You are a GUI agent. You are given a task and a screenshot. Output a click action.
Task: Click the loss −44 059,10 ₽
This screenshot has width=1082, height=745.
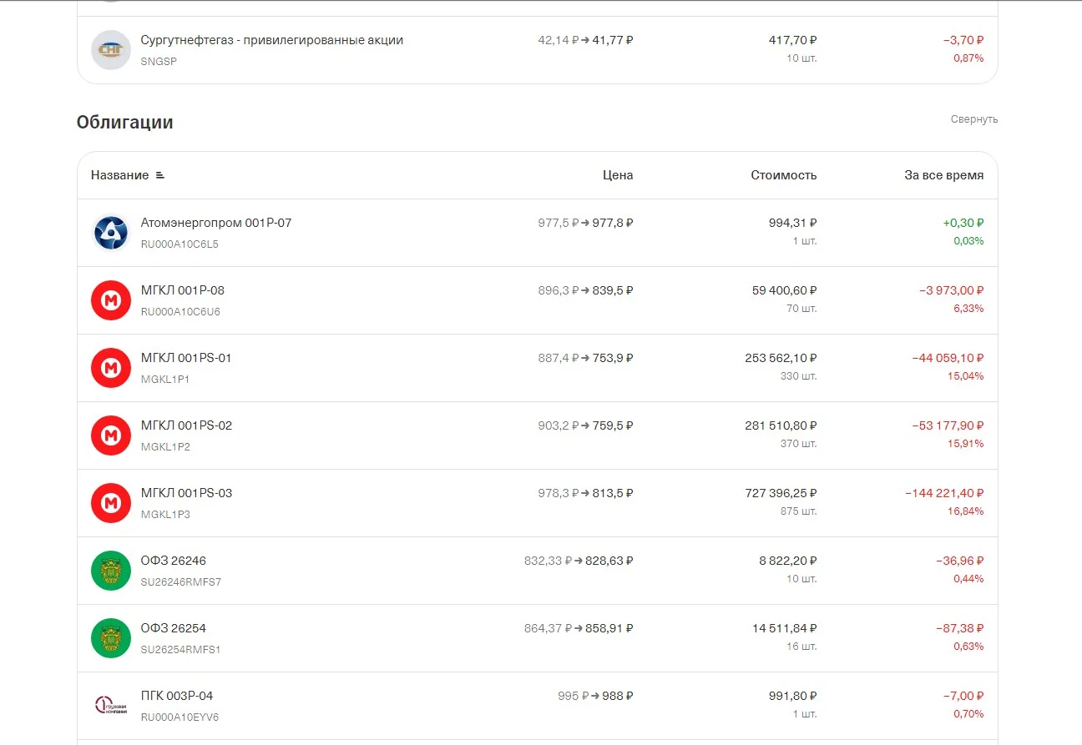948,358
